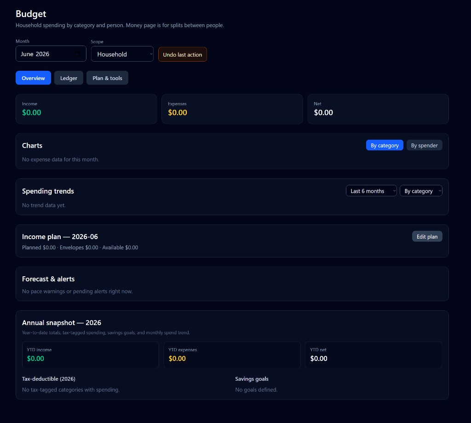The width and height of the screenshot is (471, 423).
Task: Click the Income $0.00 summary card
Action: [86, 109]
